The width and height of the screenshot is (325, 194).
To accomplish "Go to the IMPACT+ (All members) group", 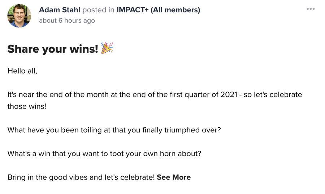I will (x=158, y=10).
